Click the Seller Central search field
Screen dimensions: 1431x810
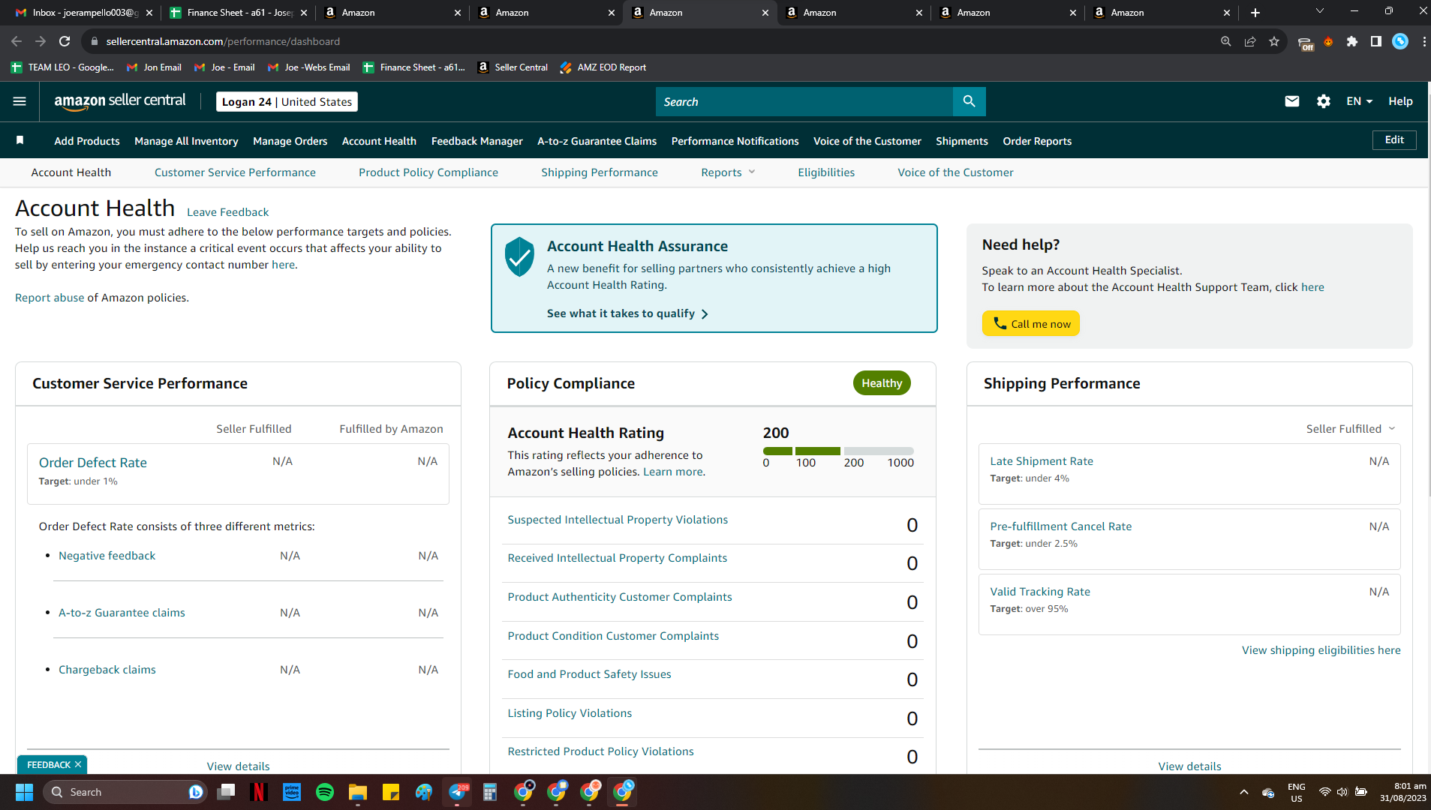(x=804, y=101)
